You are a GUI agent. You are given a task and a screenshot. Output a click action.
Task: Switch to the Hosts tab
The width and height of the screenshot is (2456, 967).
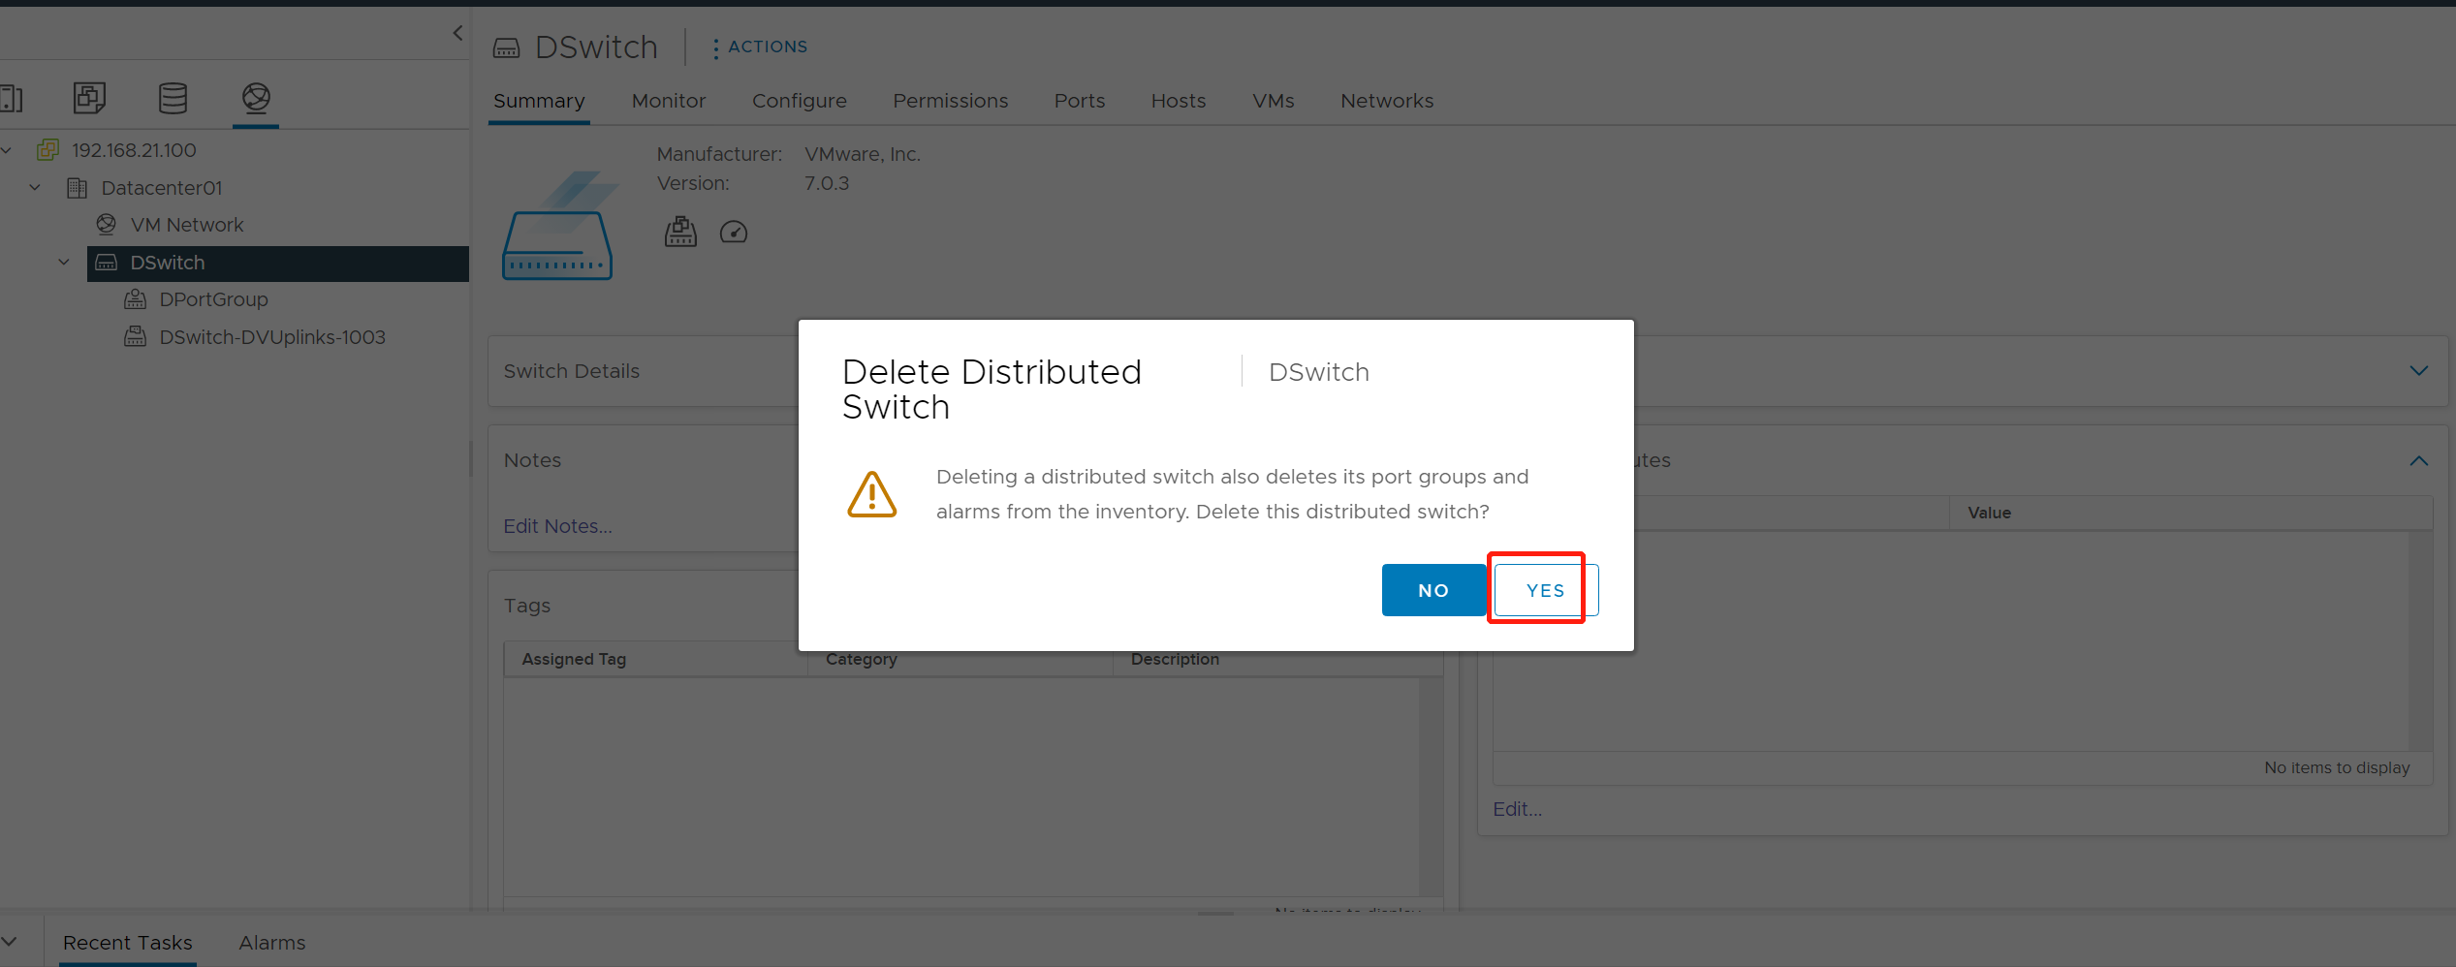click(x=1179, y=101)
